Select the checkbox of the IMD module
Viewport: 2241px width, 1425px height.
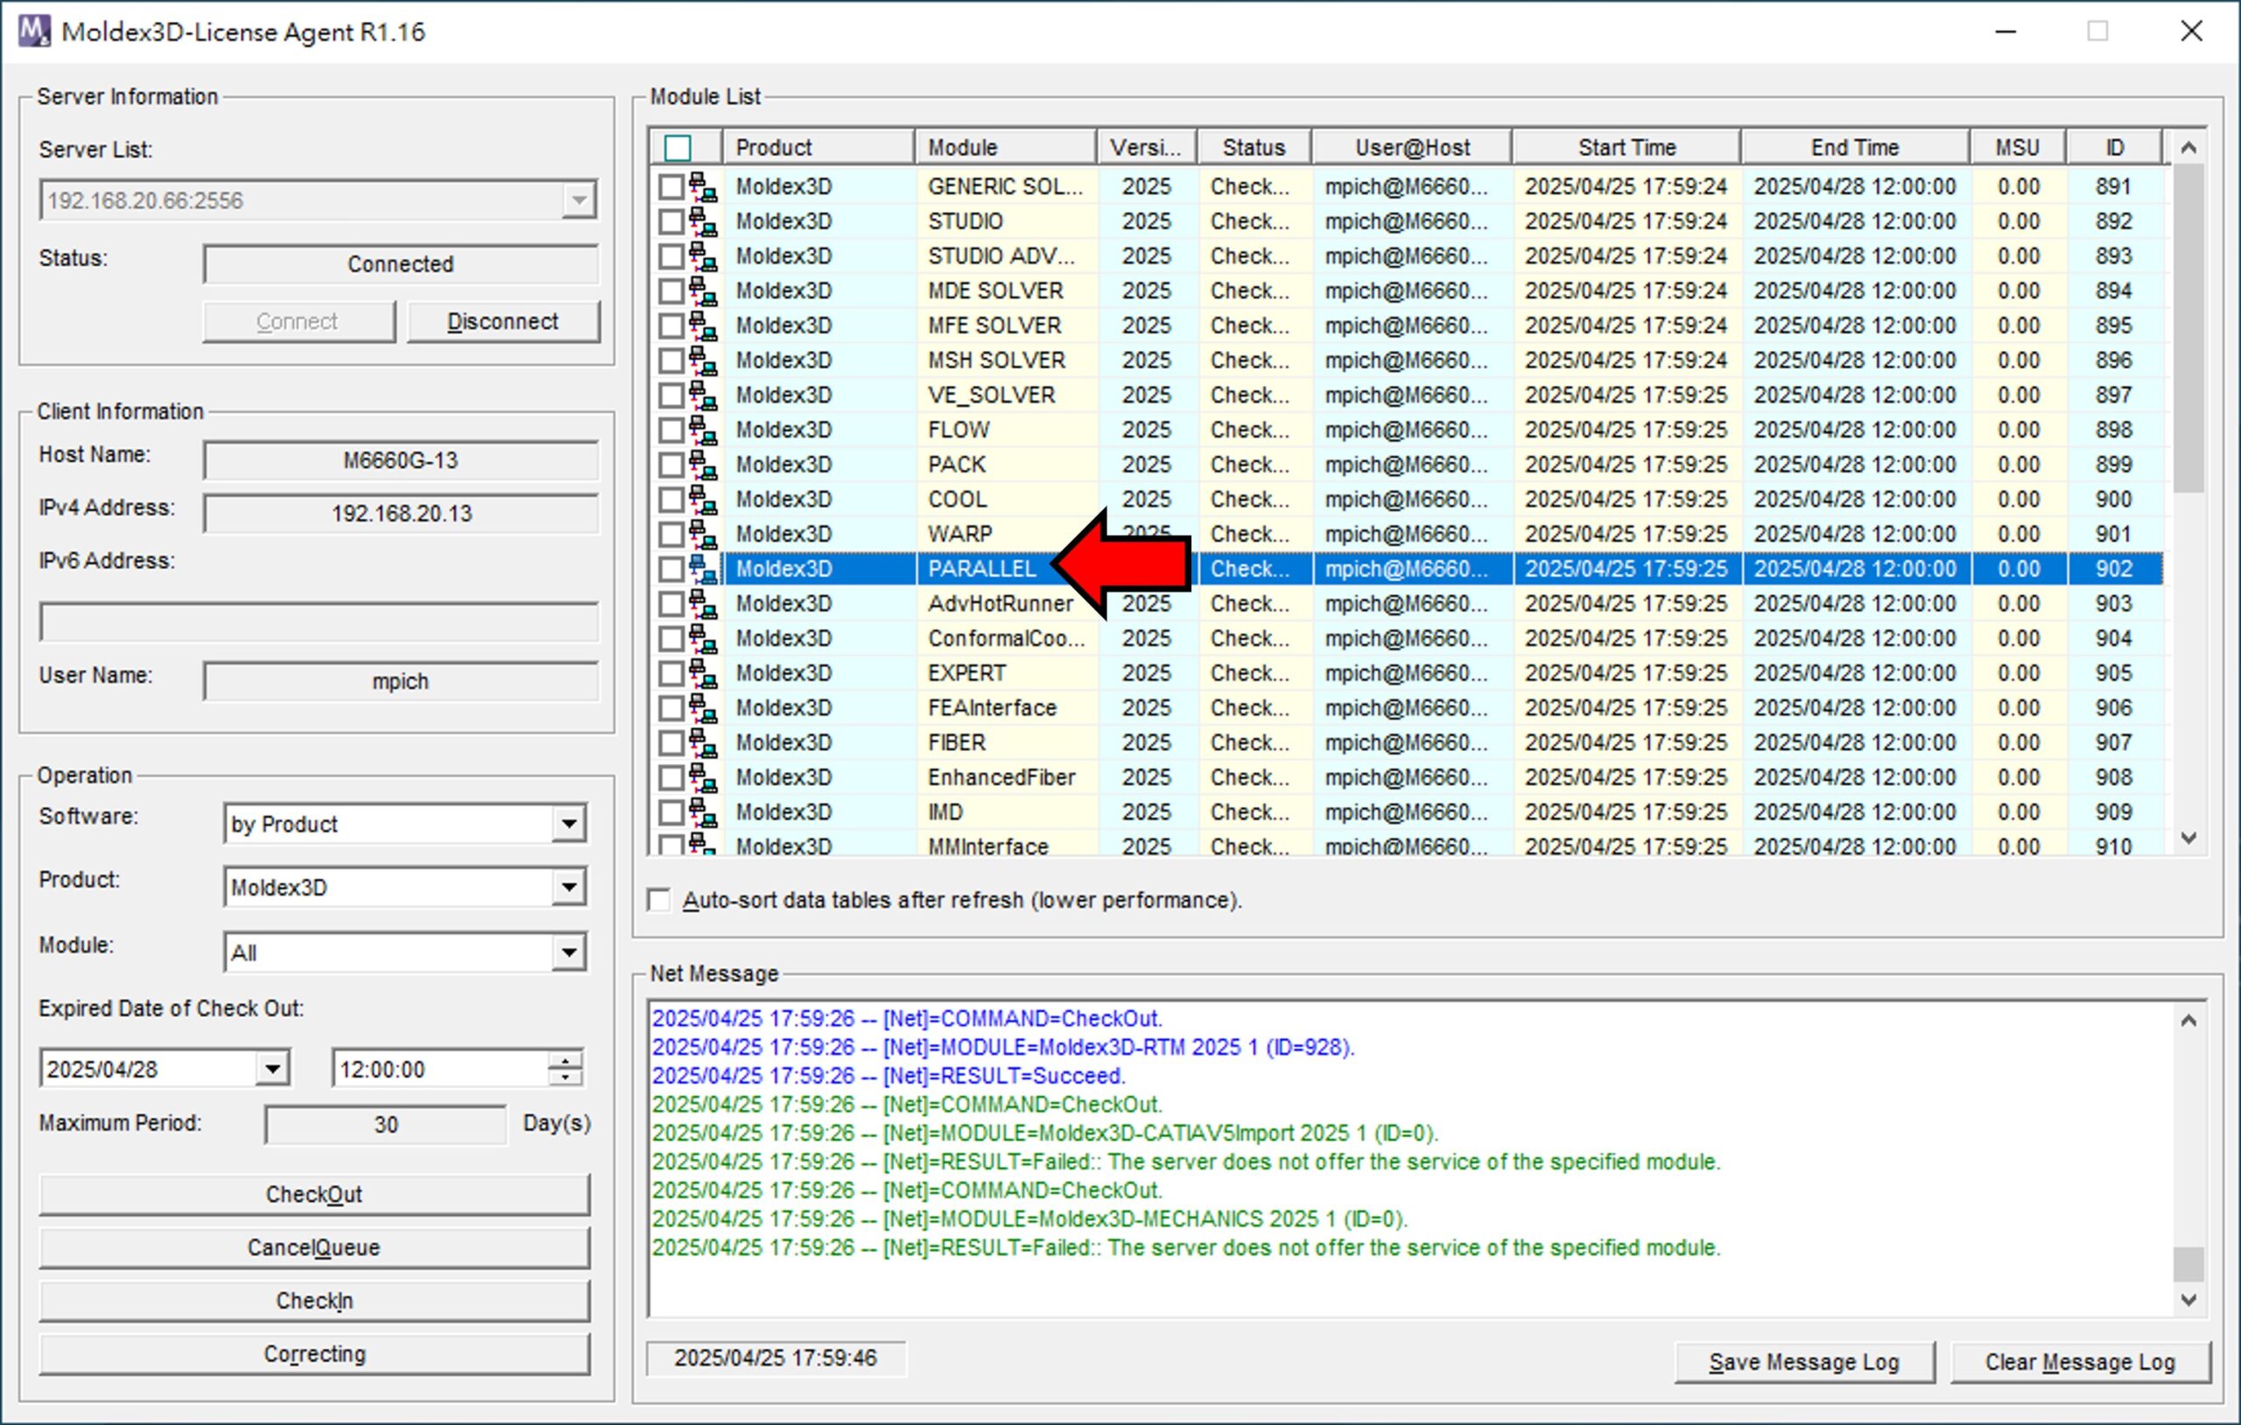671,812
